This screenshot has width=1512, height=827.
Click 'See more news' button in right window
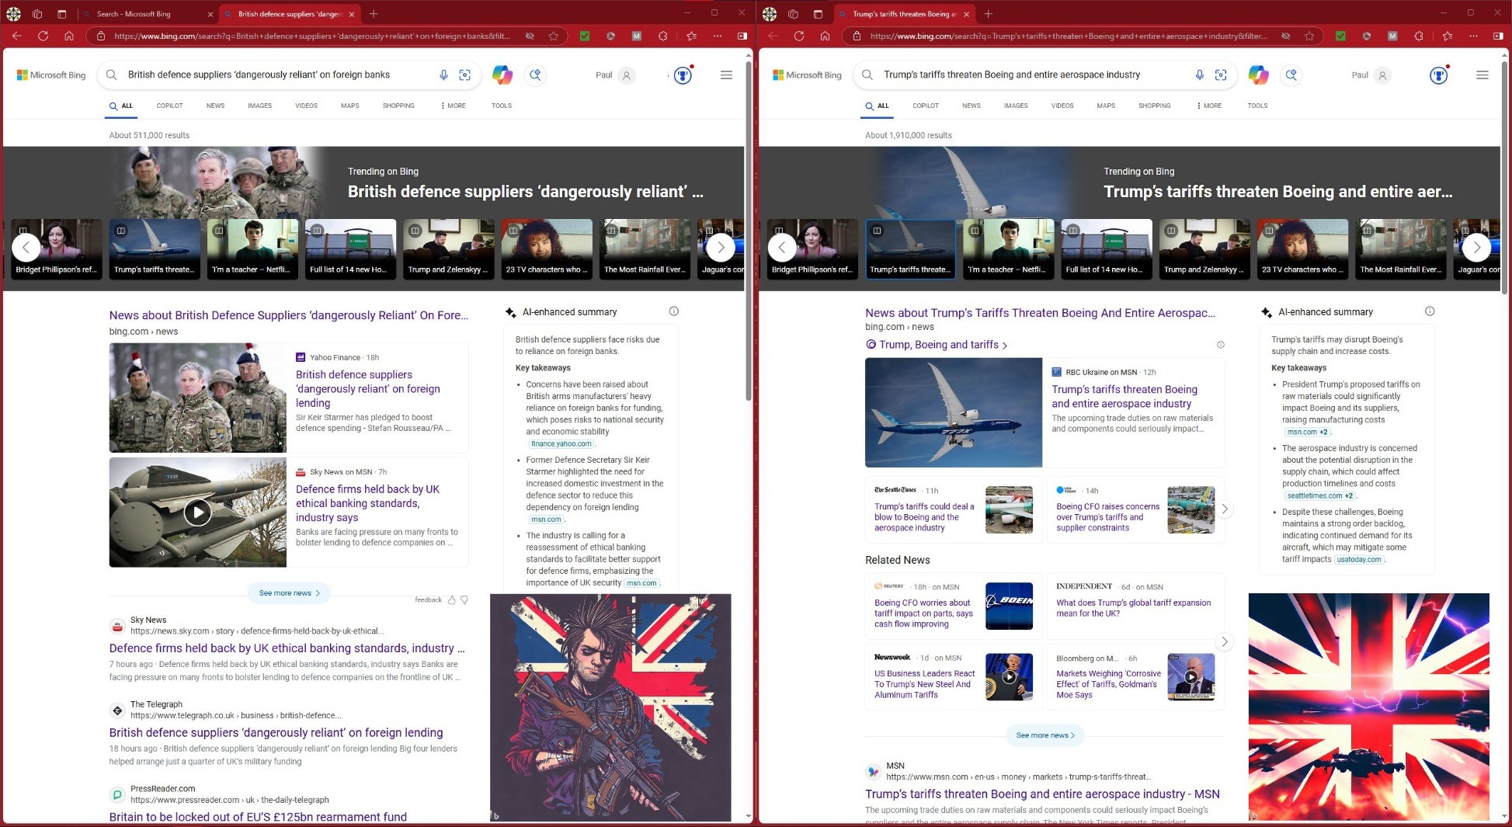pyautogui.click(x=1045, y=735)
